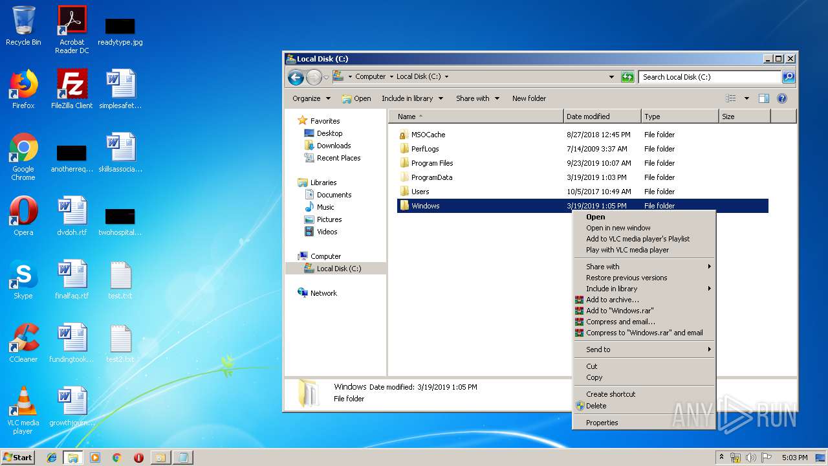Expand Send to context submenu
The width and height of the screenshot is (828, 466).
pos(644,349)
